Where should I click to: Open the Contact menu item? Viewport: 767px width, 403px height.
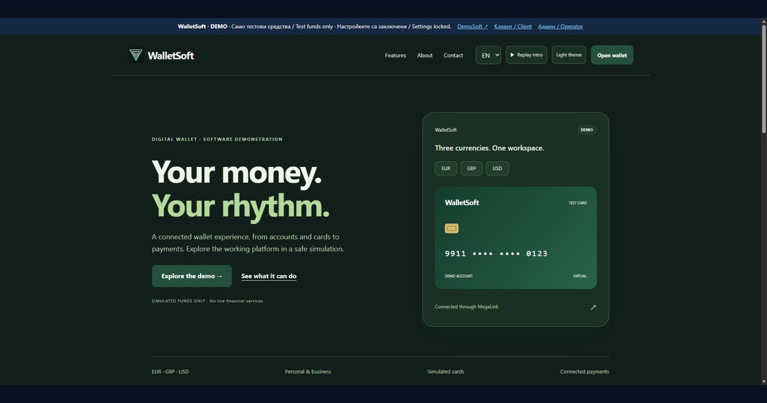(x=453, y=56)
